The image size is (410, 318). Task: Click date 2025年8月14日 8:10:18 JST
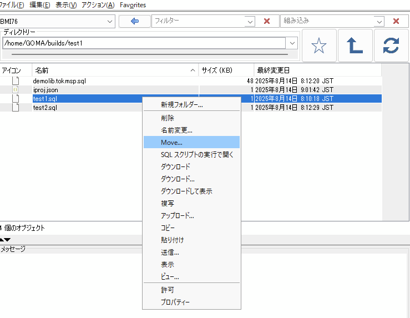click(x=294, y=99)
